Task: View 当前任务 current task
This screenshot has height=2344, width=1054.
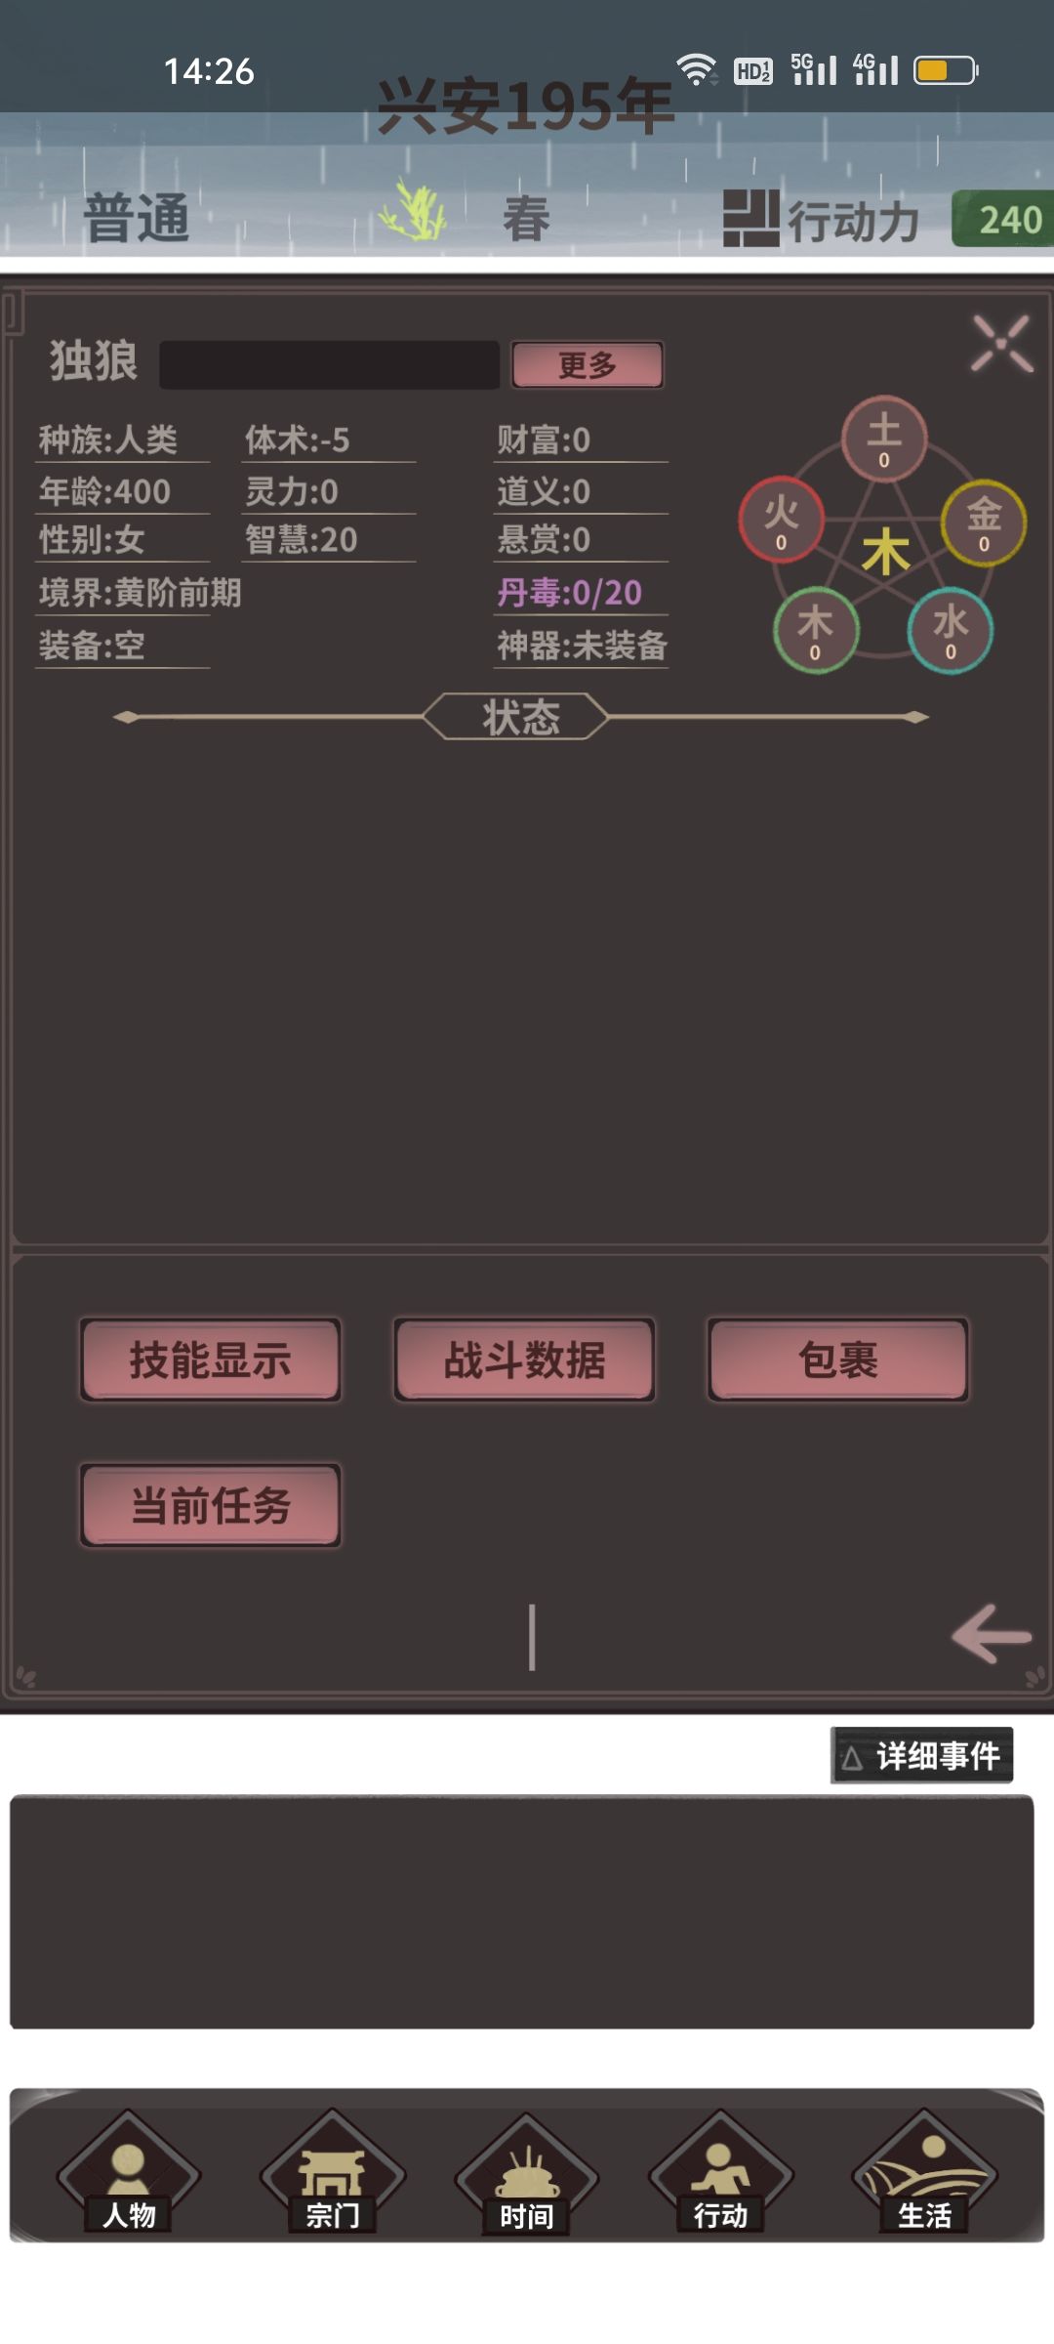Action: point(211,1505)
